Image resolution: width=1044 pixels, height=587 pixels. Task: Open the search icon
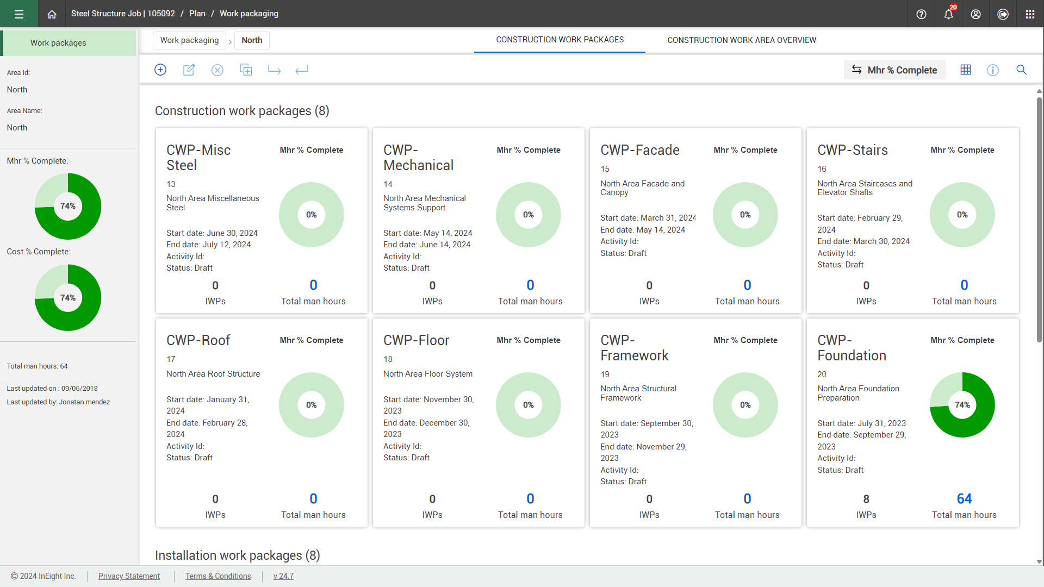pyautogui.click(x=1021, y=70)
